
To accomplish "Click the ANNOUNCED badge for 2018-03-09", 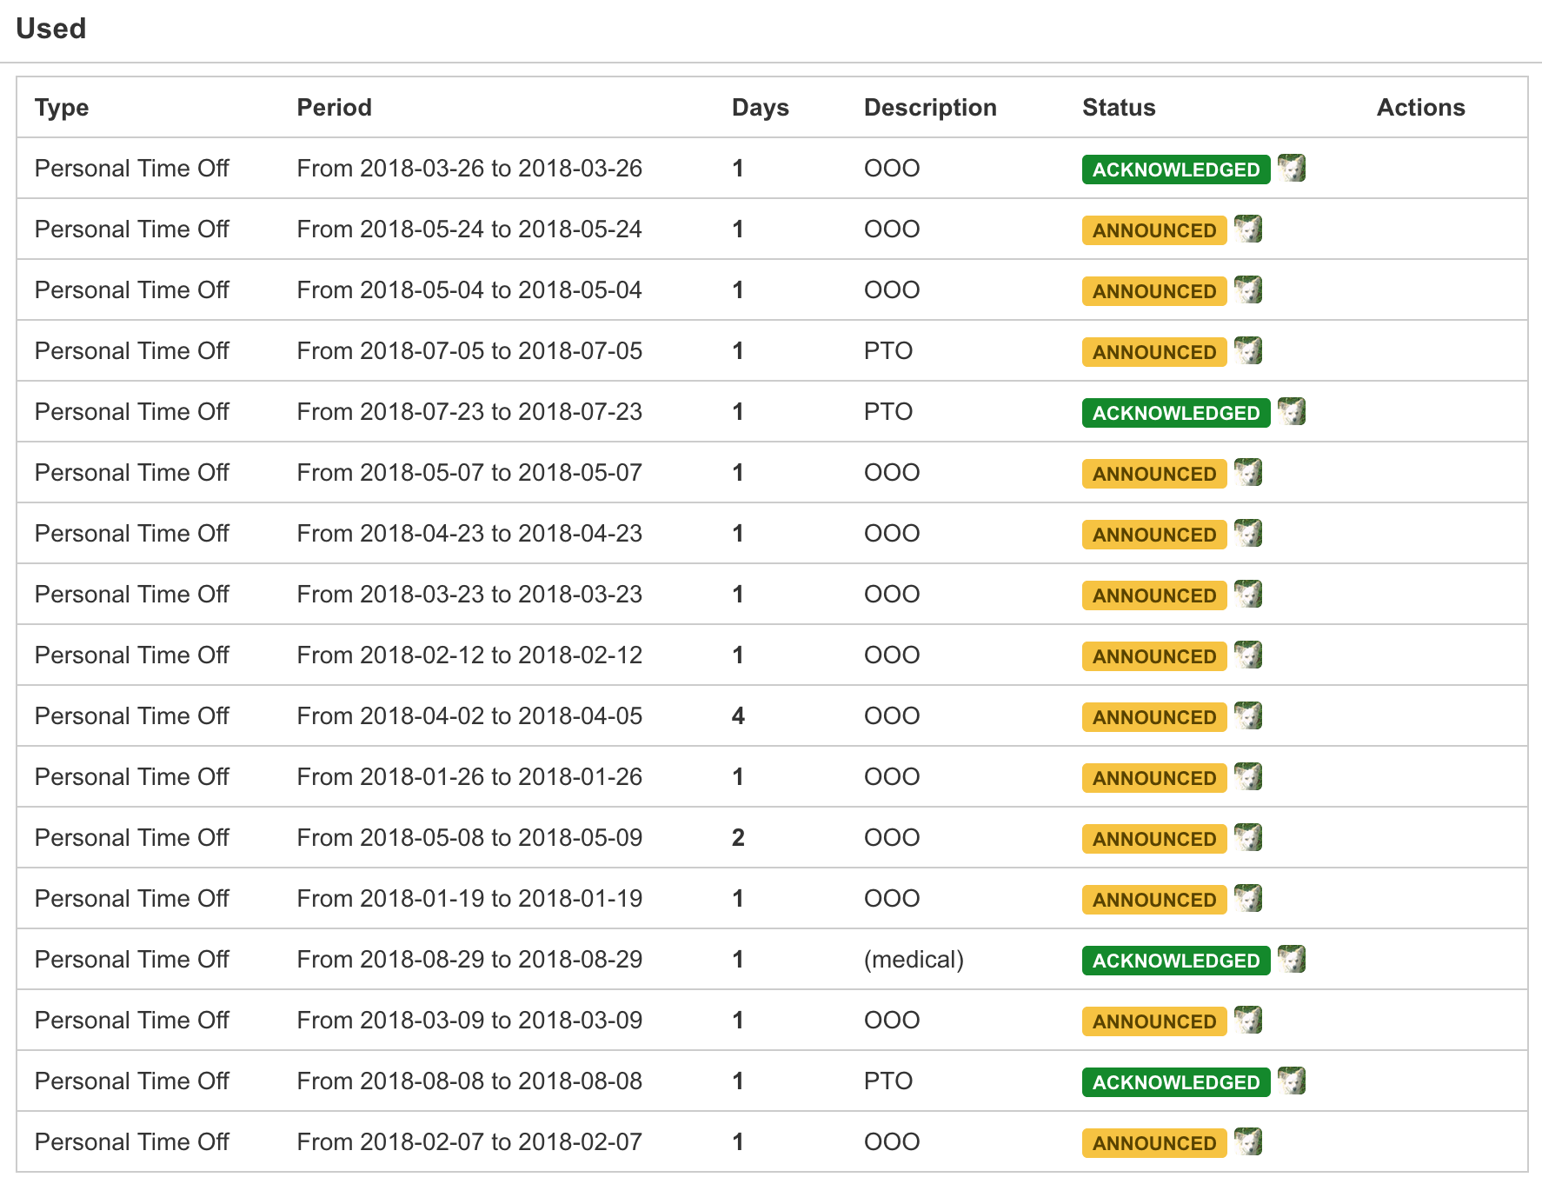I will coord(1154,1021).
